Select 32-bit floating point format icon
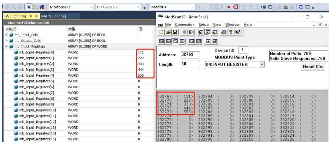 tap(191, 41)
